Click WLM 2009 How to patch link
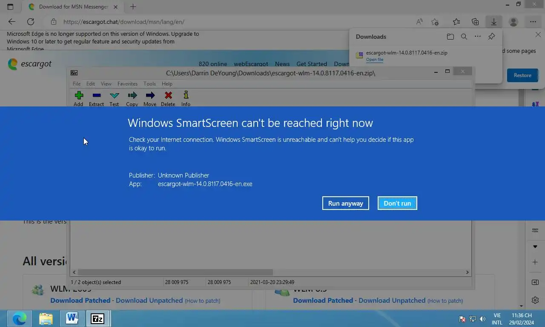 pos(202,301)
